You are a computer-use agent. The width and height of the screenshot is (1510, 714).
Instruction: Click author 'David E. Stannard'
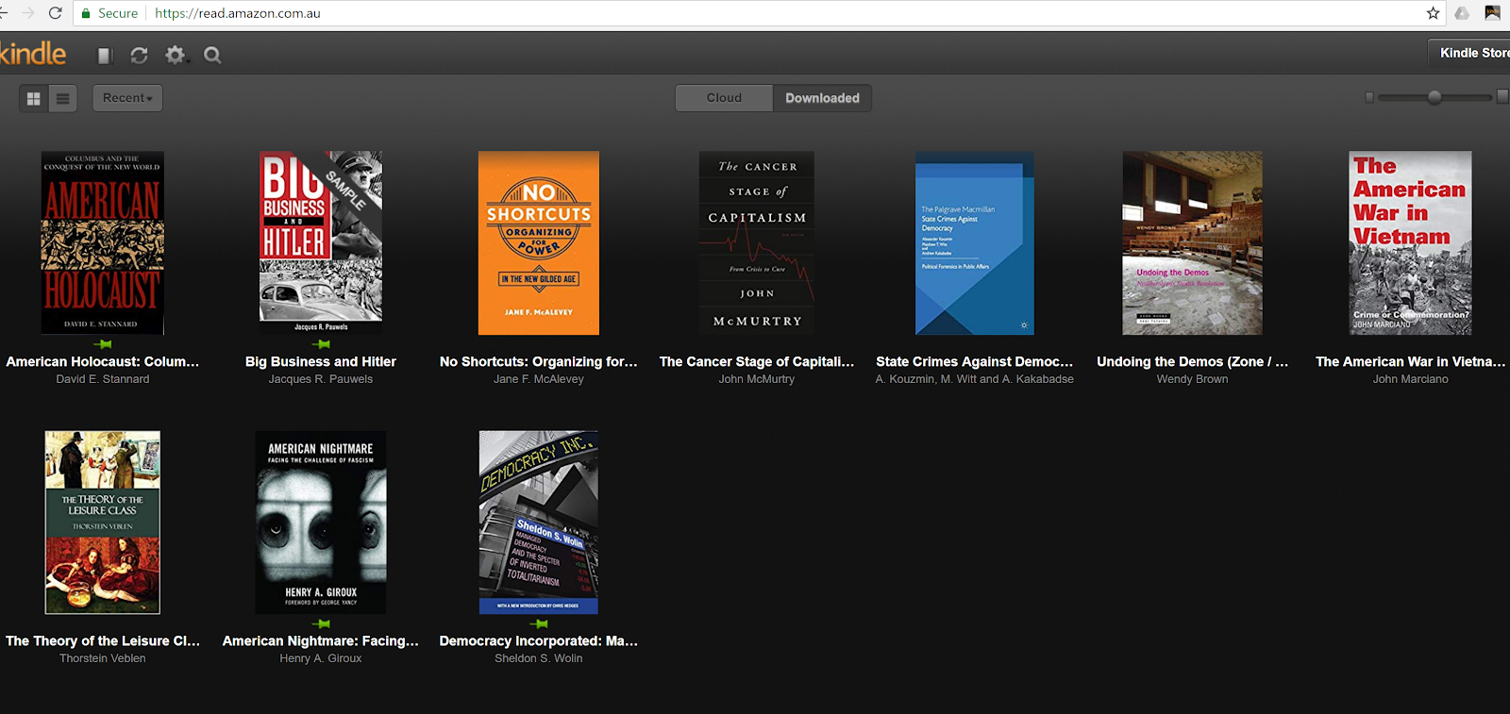[103, 379]
